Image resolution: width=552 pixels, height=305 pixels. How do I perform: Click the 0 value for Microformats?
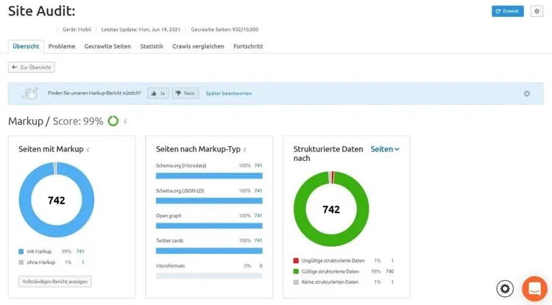tap(261, 266)
